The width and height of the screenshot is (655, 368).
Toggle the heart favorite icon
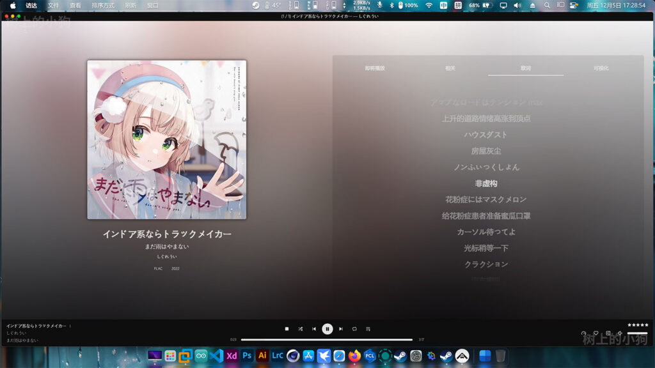point(596,333)
